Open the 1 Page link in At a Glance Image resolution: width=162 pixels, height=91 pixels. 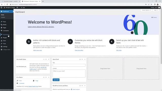click(36, 81)
